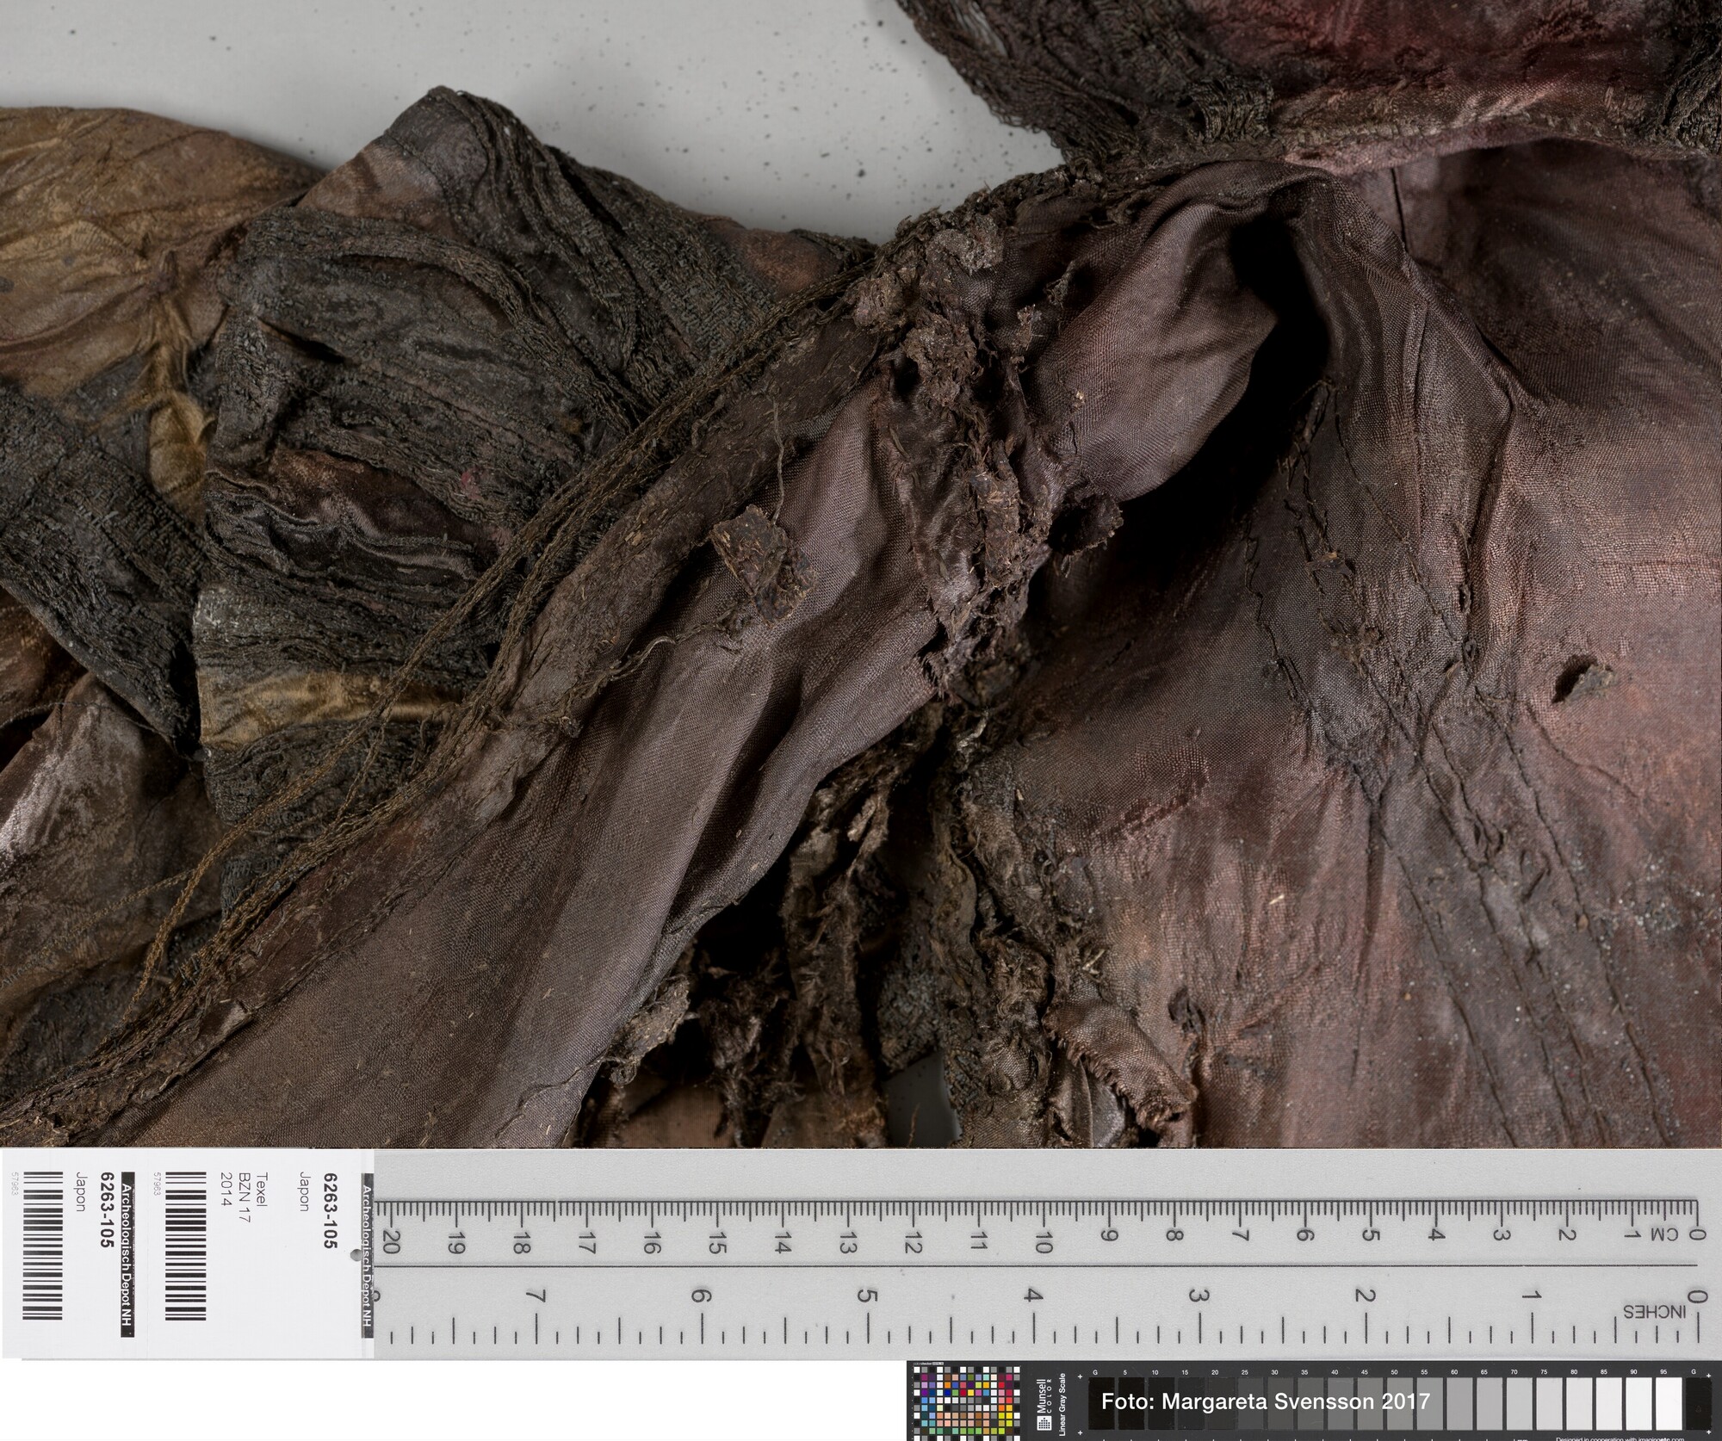Click the 10 cm mark on ruler
Screen dimensions: 1722x1441
point(1043,1243)
